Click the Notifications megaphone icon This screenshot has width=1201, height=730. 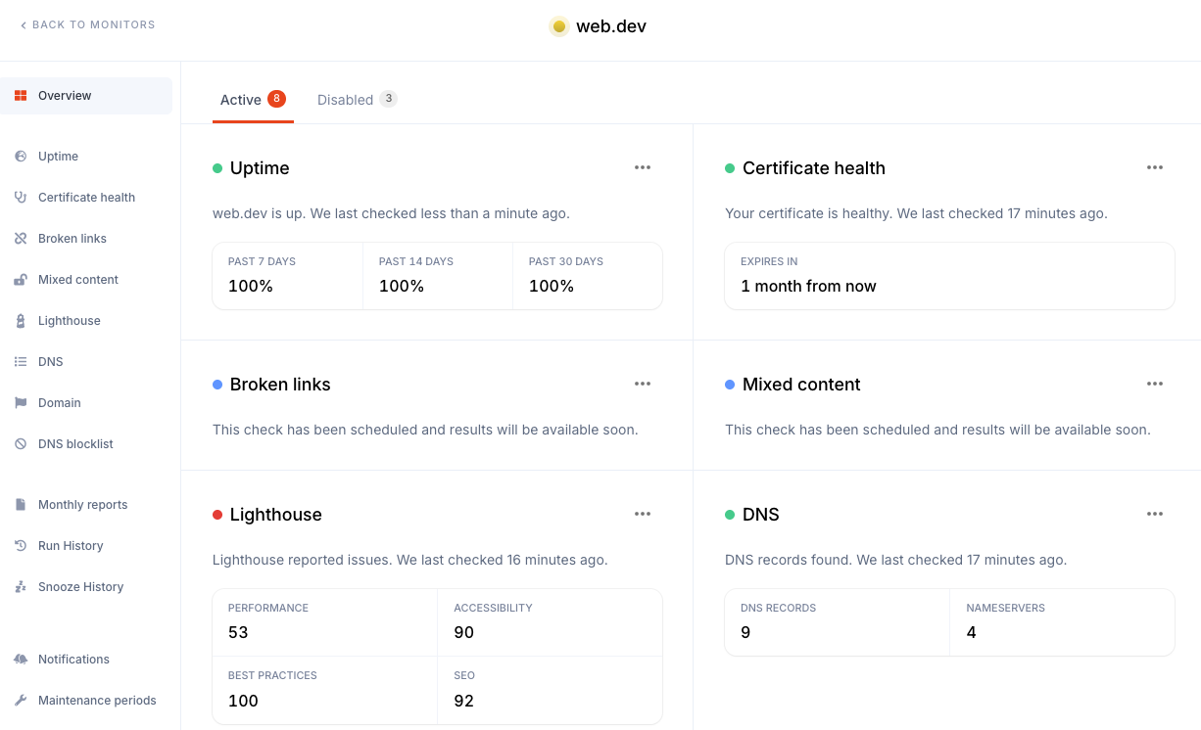coord(21,660)
